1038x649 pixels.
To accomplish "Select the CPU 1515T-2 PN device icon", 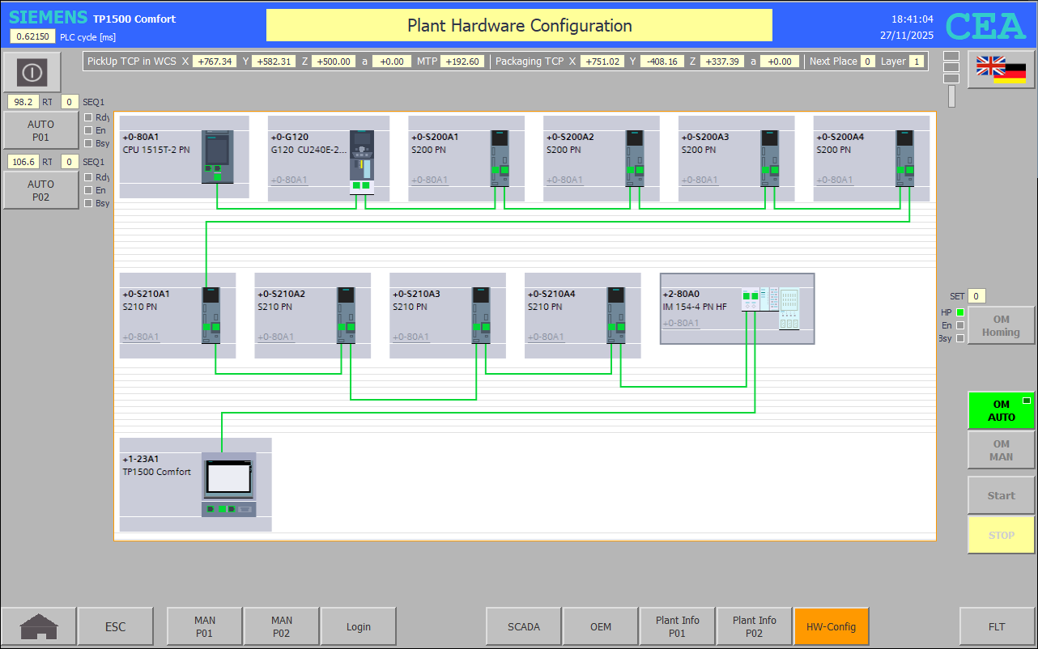I will [x=217, y=157].
